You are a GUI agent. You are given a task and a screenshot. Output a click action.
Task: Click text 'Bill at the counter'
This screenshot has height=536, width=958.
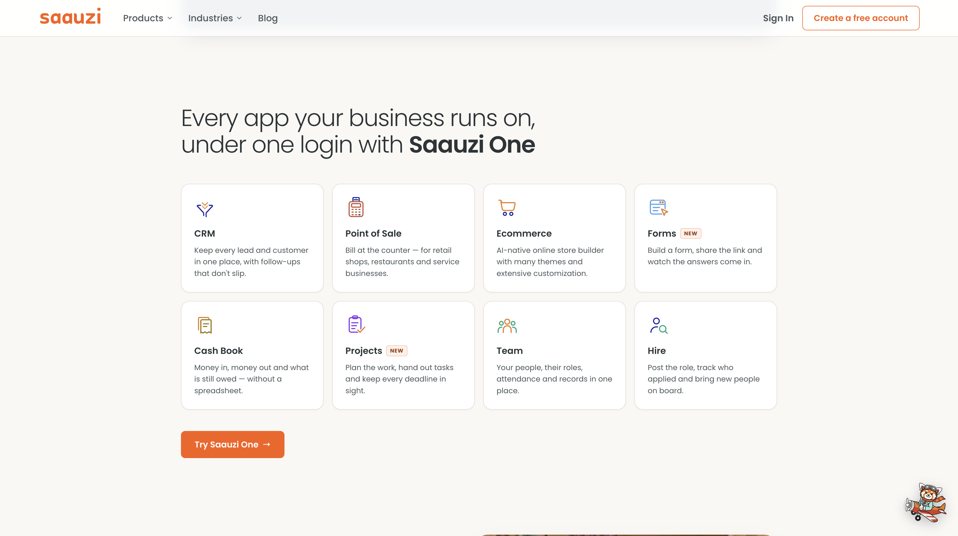[x=377, y=250]
